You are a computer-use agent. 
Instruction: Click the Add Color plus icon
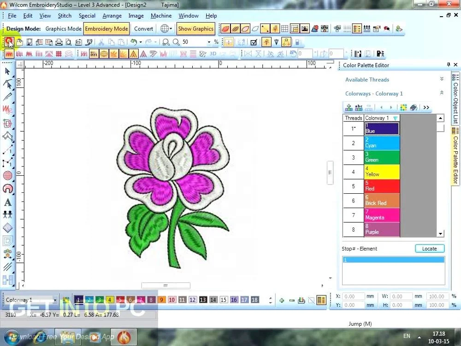point(282,300)
